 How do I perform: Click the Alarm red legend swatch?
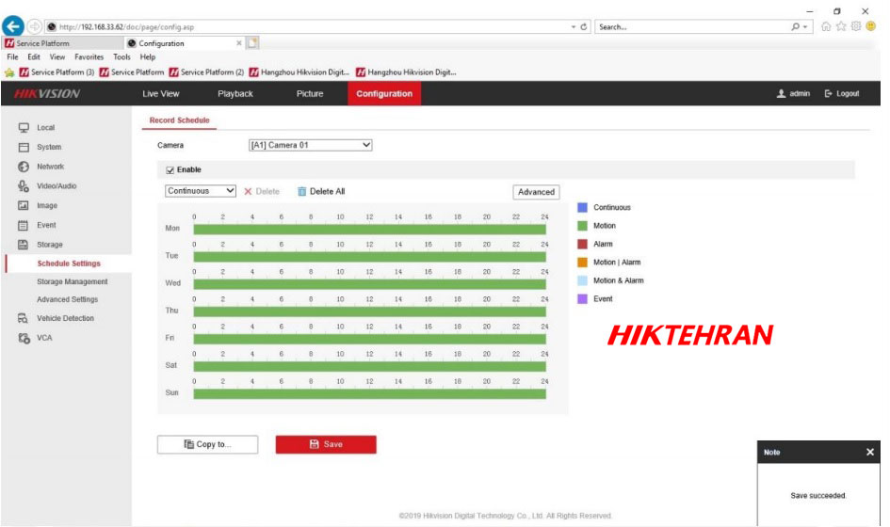pos(582,244)
